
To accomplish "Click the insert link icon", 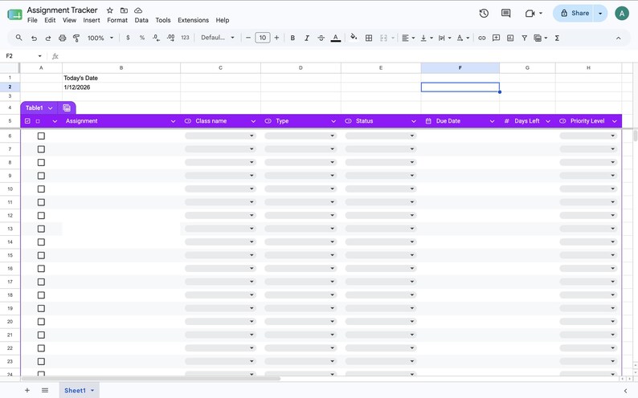I will pyautogui.click(x=482, y=38).
